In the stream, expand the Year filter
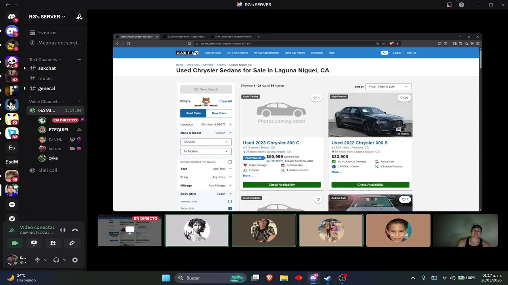 coord(206,169)
